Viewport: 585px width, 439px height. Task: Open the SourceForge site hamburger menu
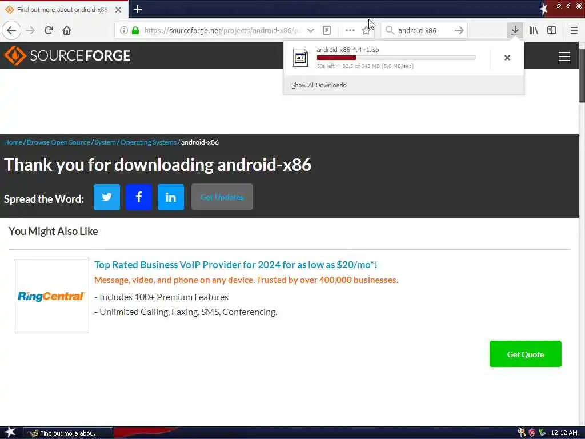coord(564,57)
